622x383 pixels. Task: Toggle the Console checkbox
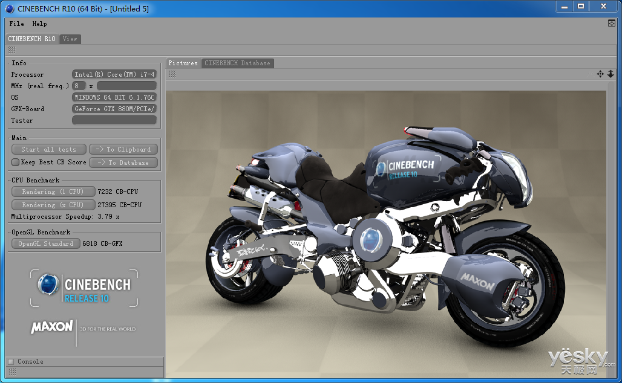click(x=11, y=361)
